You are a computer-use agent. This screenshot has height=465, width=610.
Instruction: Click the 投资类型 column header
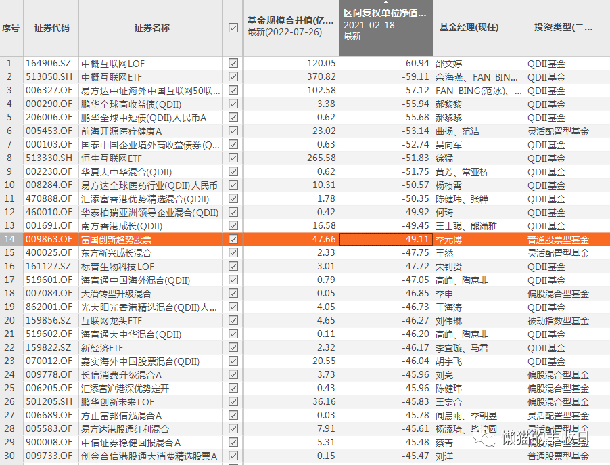coord(567,28)
